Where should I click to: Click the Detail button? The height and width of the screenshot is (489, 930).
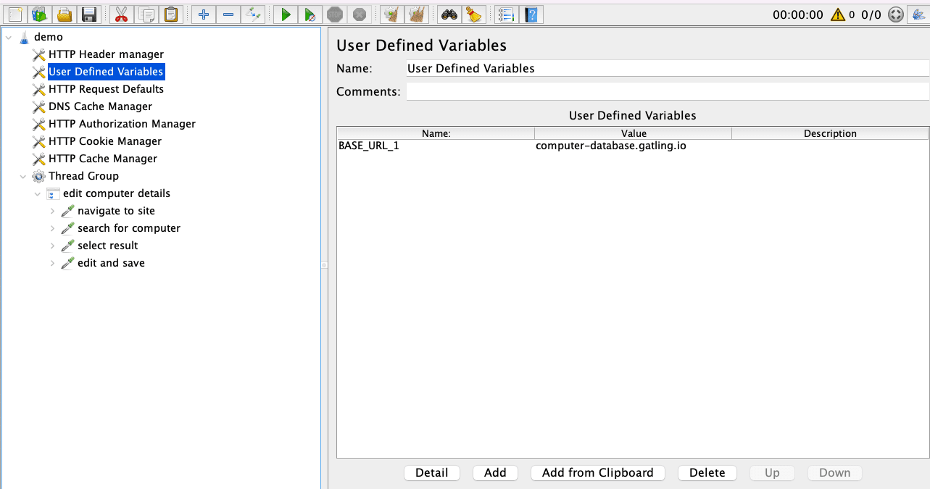click(x=432, y=472)
